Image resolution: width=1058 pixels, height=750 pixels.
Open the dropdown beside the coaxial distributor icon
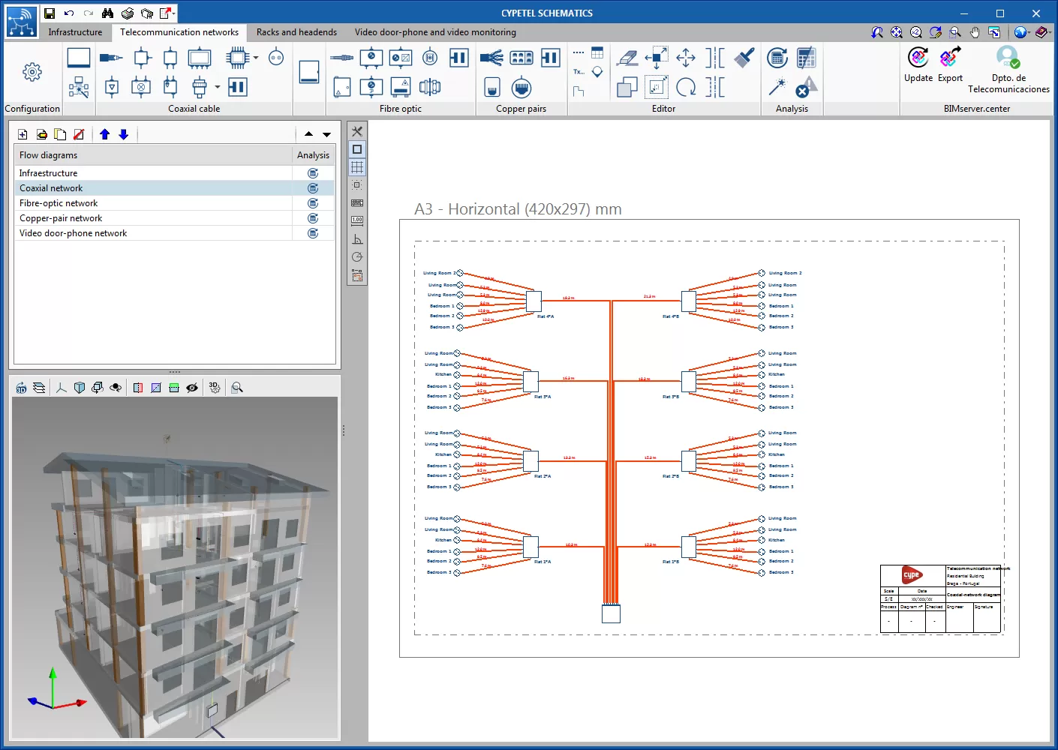point(218,88)
